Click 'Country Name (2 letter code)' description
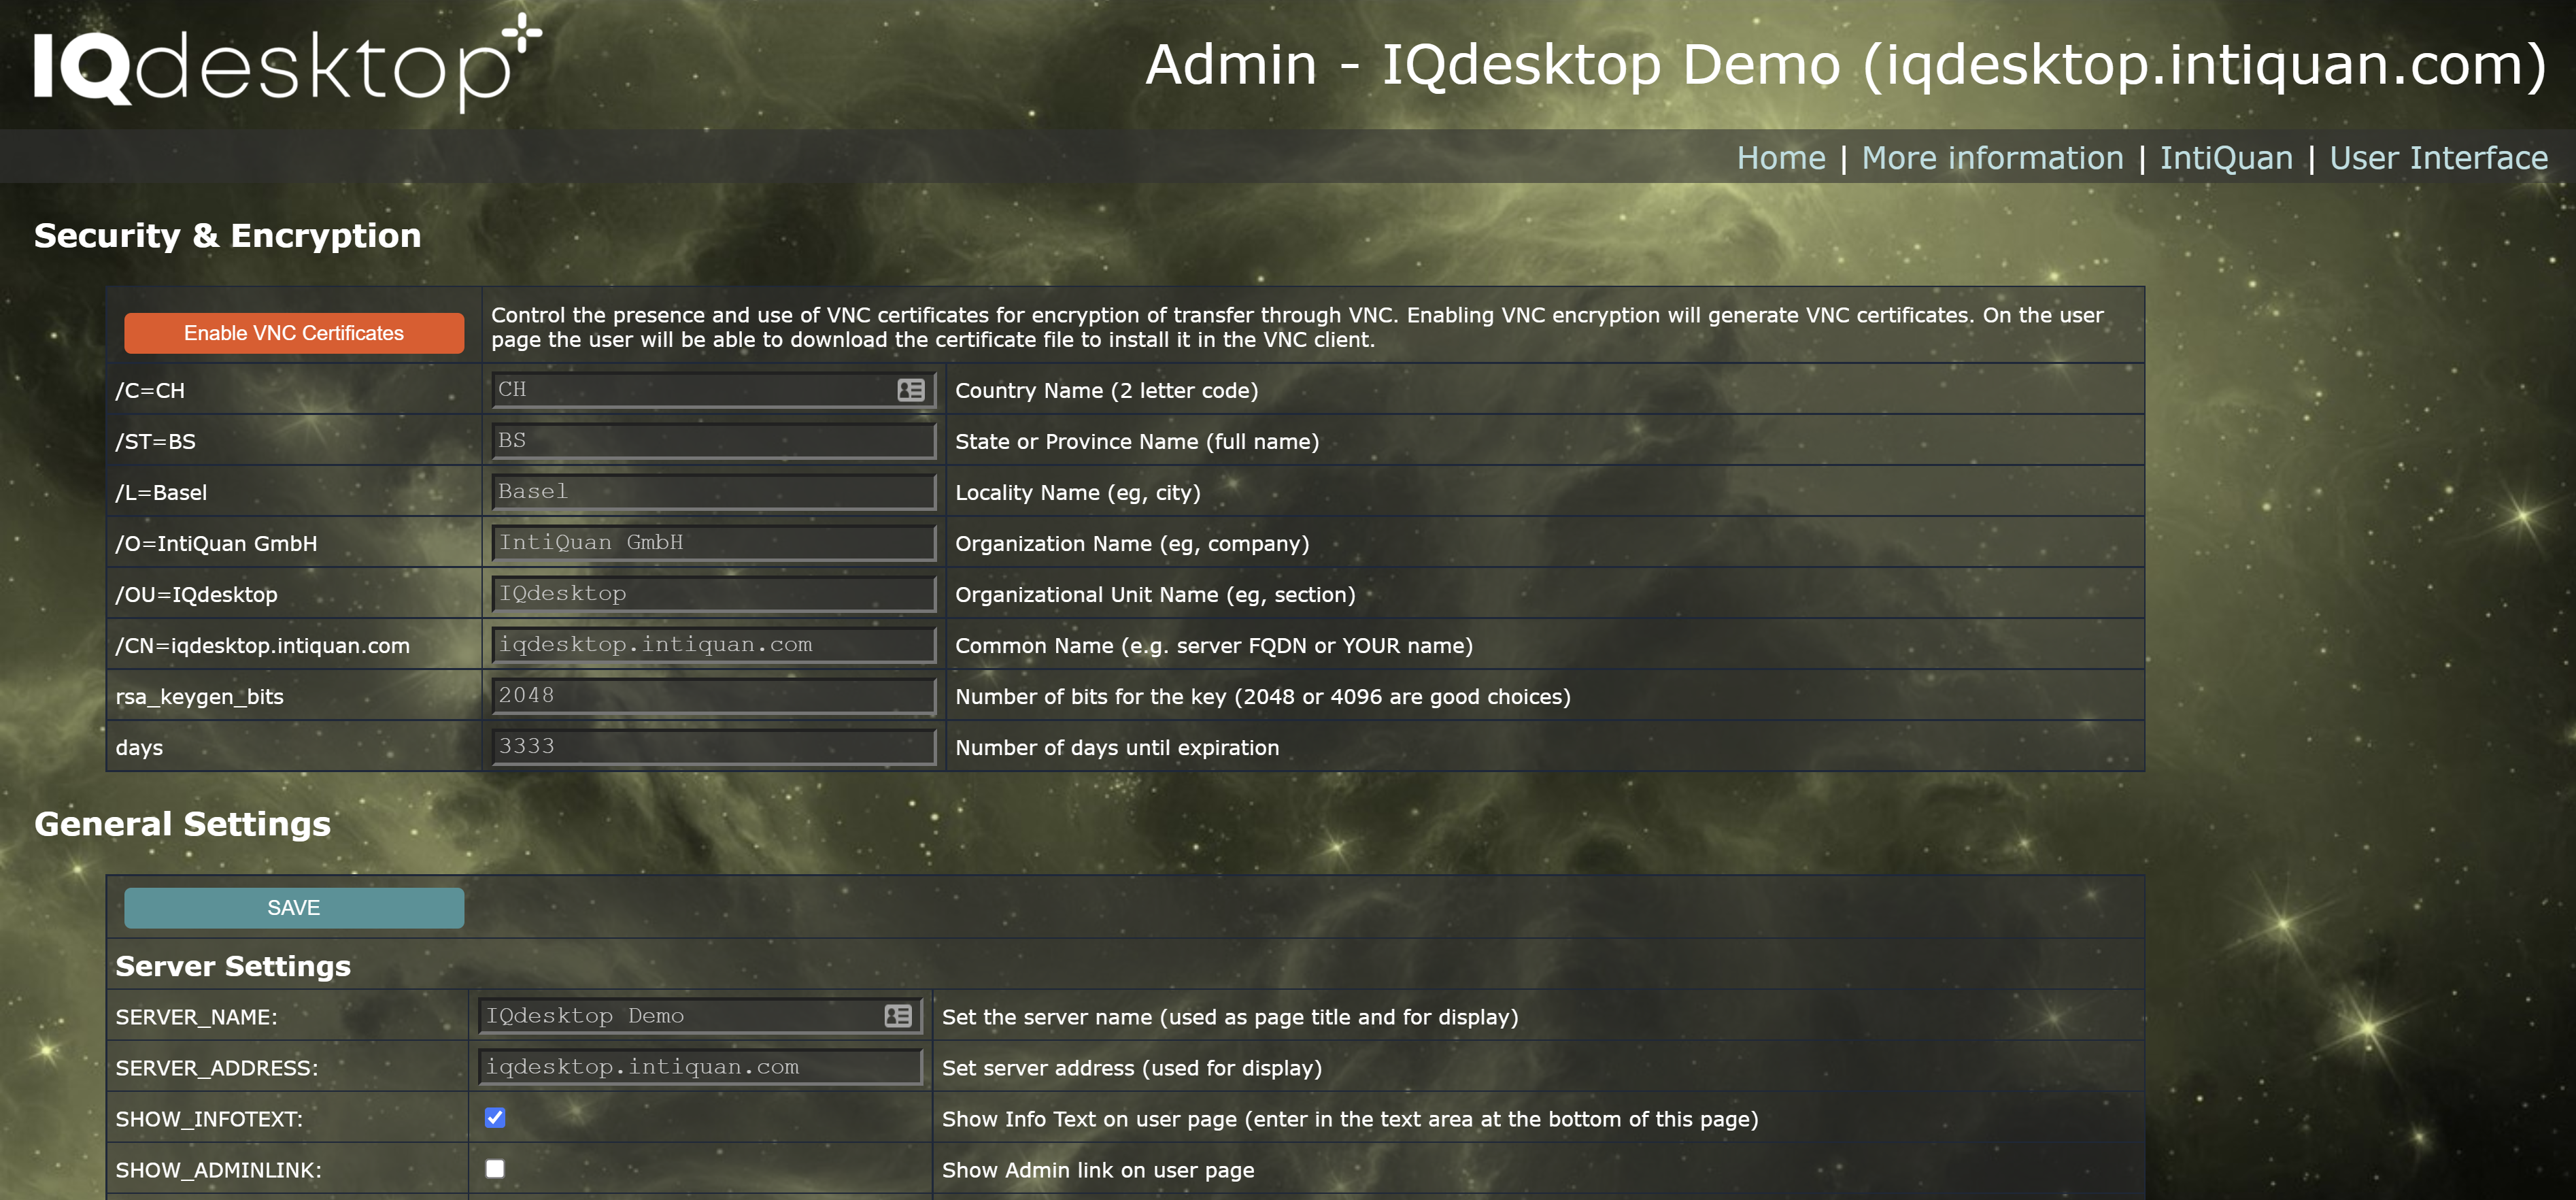 pos(1107,391)
